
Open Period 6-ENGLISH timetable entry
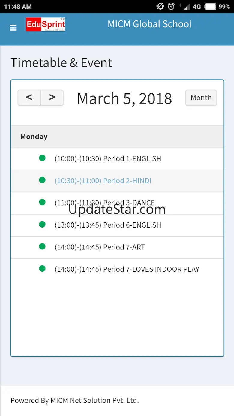coord(108,225)
